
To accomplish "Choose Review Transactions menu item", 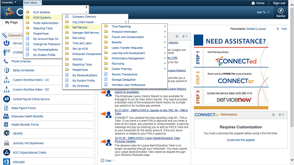I will 124,74.
